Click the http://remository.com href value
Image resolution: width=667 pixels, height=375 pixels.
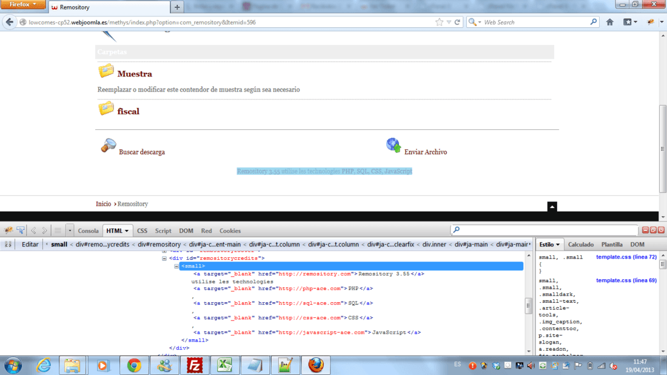point(315,274)
